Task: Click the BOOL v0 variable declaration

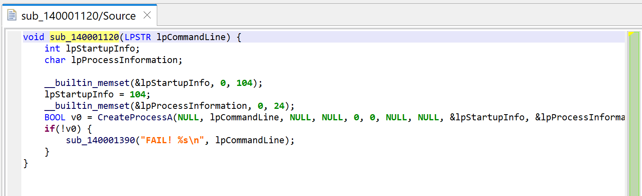Action: [x=63, y=117]
